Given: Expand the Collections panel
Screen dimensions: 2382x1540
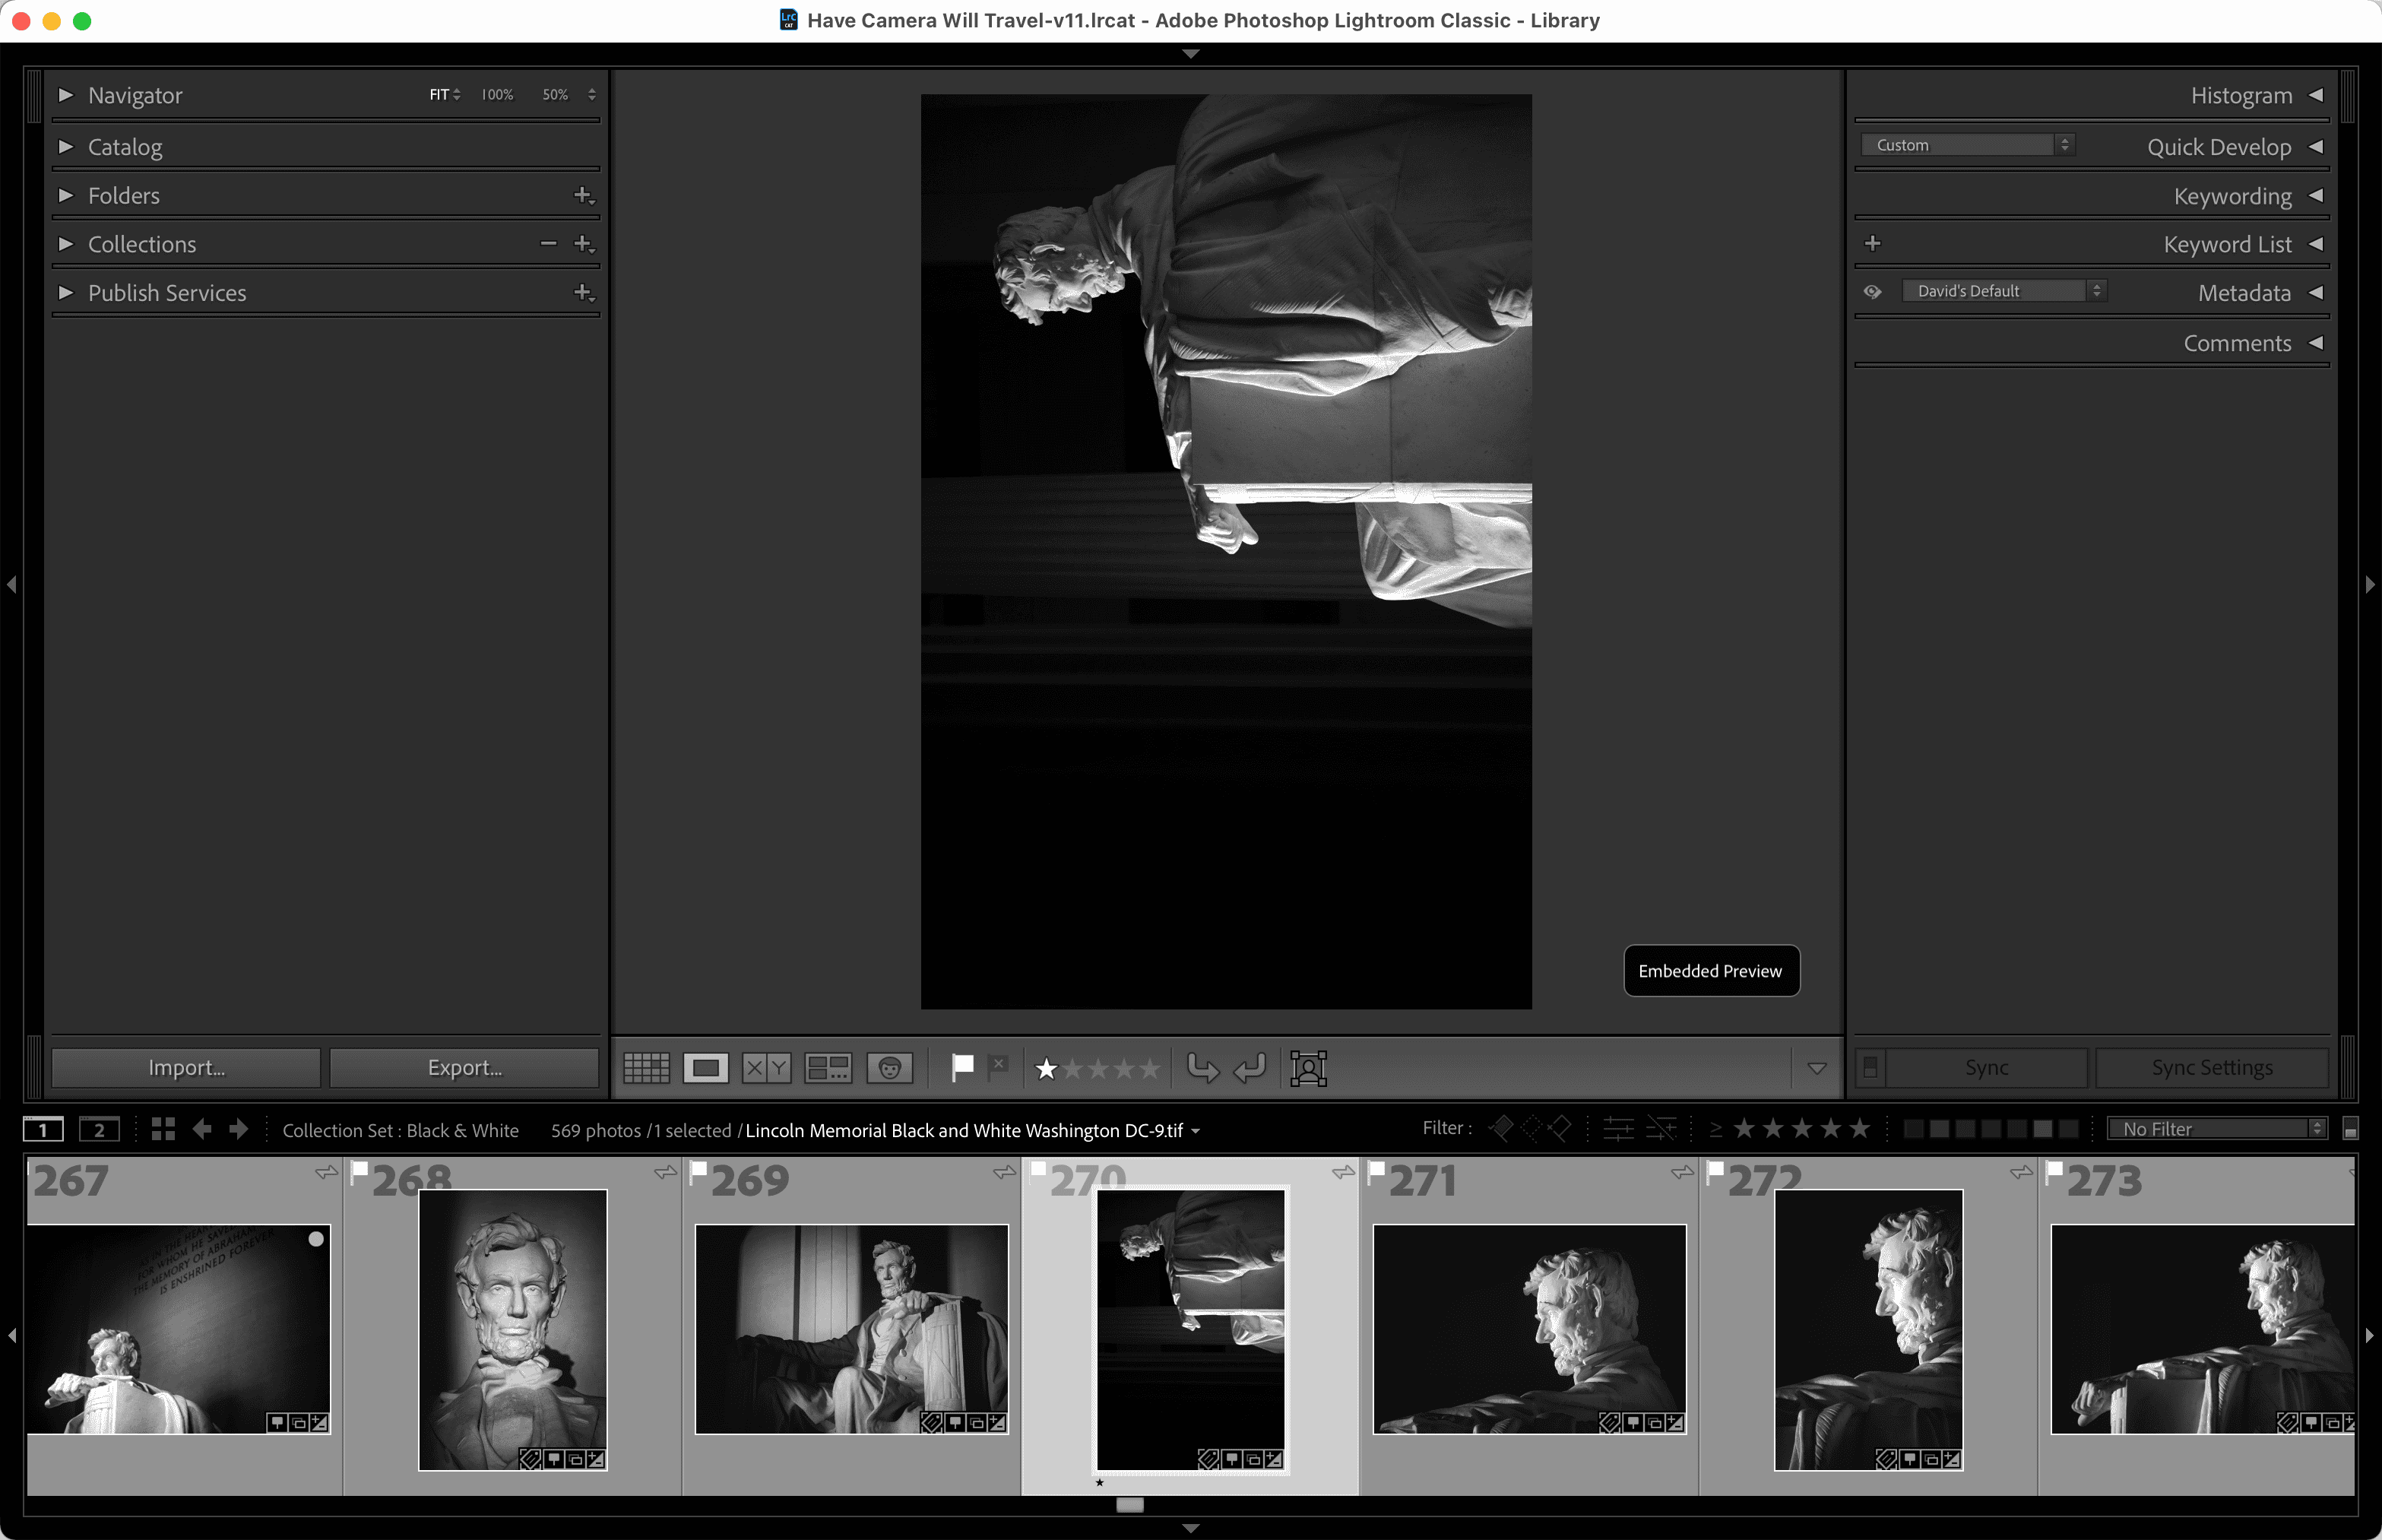Looking at the screenshot, I should coord(66,243).
